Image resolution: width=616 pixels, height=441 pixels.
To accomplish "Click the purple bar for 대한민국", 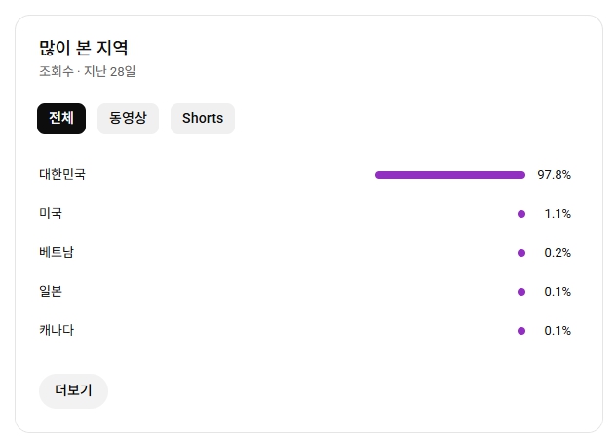I will pyautogui.click(x=449, y=175).
